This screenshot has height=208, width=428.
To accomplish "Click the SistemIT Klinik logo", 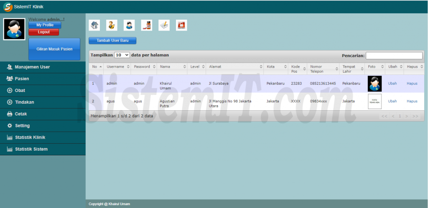I will point(8,7).
